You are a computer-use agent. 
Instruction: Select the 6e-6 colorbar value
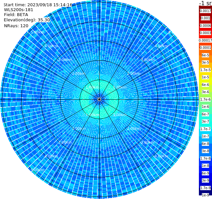[205, 85]
